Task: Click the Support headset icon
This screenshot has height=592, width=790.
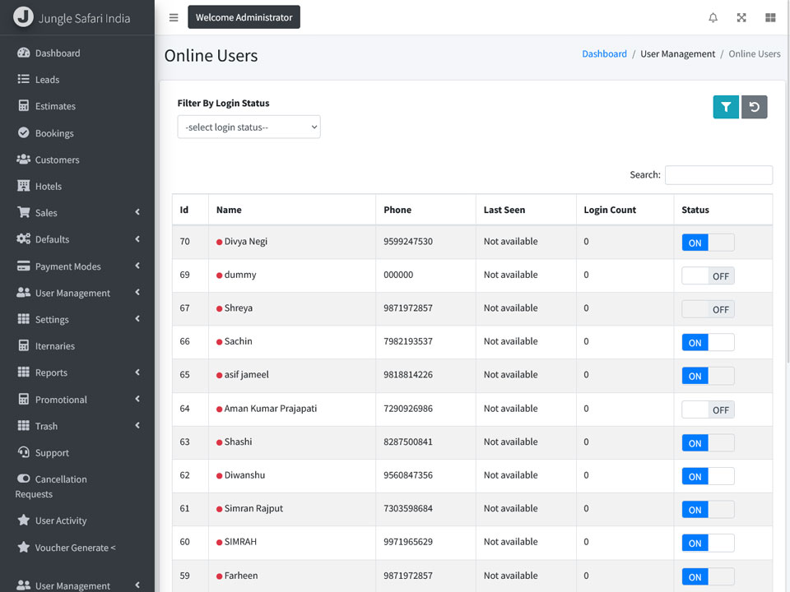Action: click(x=23, y=451)
